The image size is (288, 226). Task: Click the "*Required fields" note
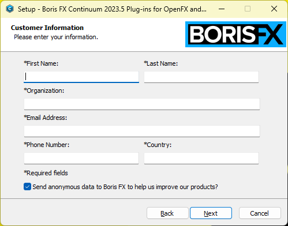[x=46, y=173]
